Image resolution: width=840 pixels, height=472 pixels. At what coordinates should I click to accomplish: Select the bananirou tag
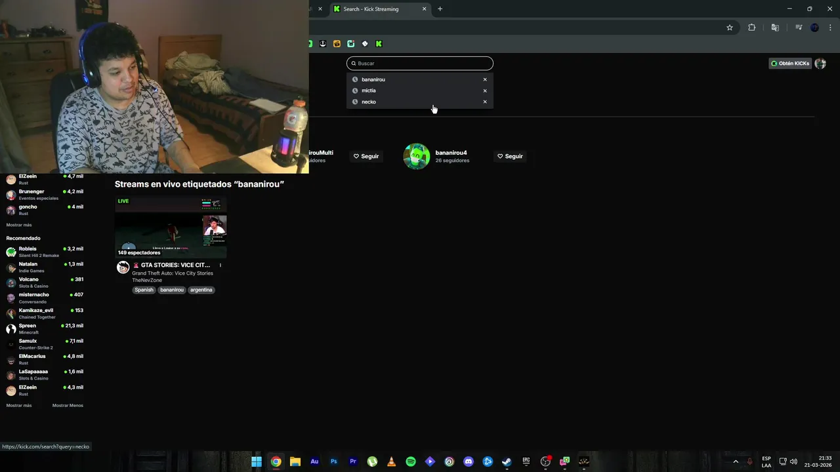click(172, 290)
